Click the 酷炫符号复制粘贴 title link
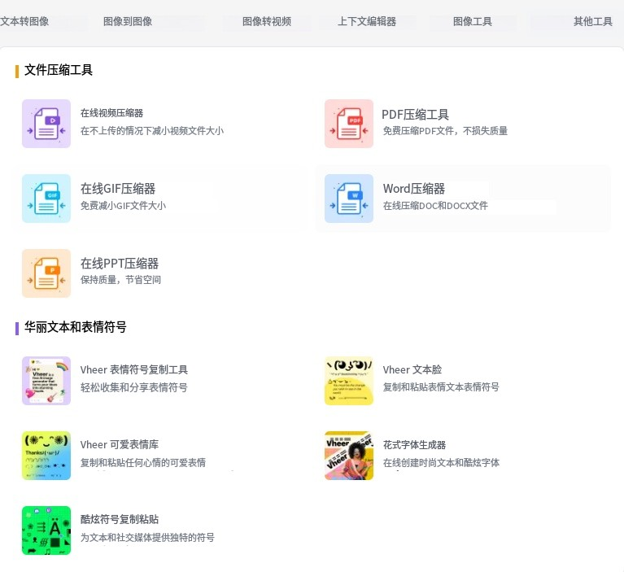The width and height of the screenshot is (624, 572). coord(120,519)
